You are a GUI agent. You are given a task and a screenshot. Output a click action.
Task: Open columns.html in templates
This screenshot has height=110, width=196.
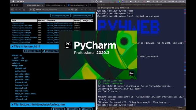[22, 77]
